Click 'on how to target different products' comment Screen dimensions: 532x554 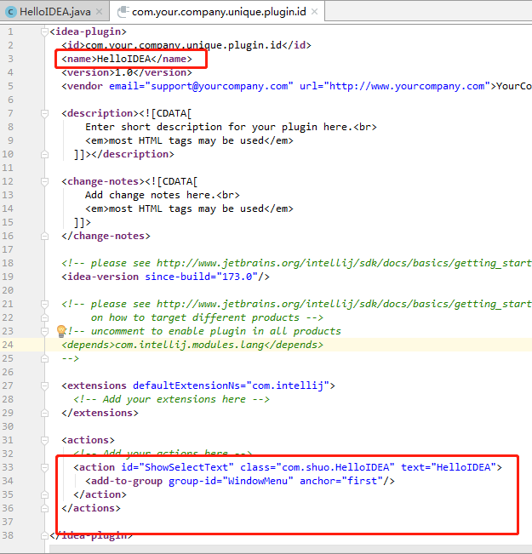(x=195, y=317)
